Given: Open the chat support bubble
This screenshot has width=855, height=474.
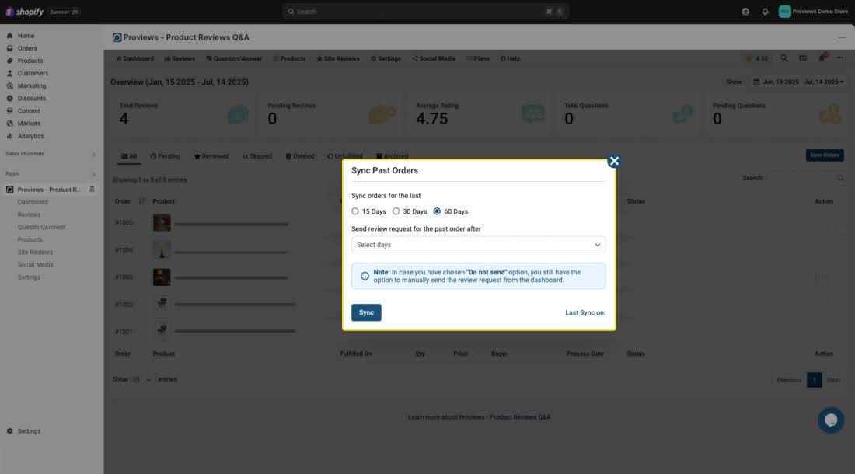Looking at the screenshot, I should point(830,420).
